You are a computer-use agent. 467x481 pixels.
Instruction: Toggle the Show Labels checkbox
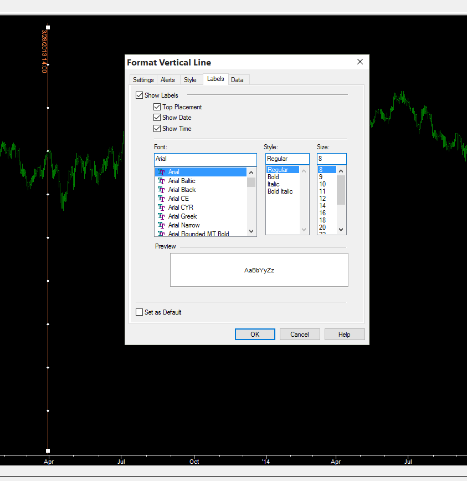pyautogui.click(x=140, y=95)
